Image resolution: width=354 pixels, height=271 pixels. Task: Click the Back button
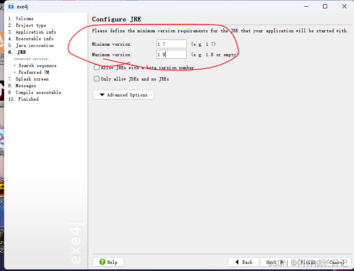243,262
